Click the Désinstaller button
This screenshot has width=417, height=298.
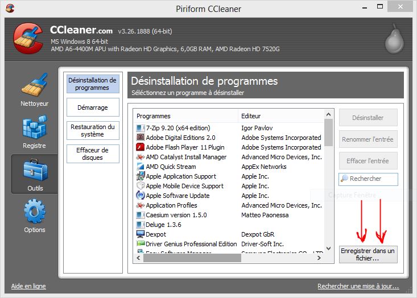tap(368, 118)
